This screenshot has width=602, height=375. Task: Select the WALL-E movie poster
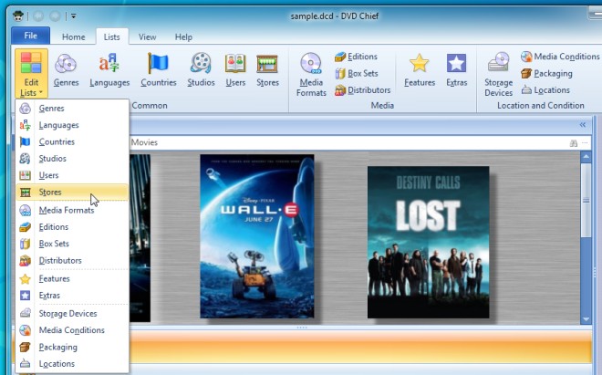[x=257, y=236]
